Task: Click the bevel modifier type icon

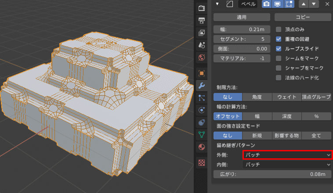Action: pos(230,4)
